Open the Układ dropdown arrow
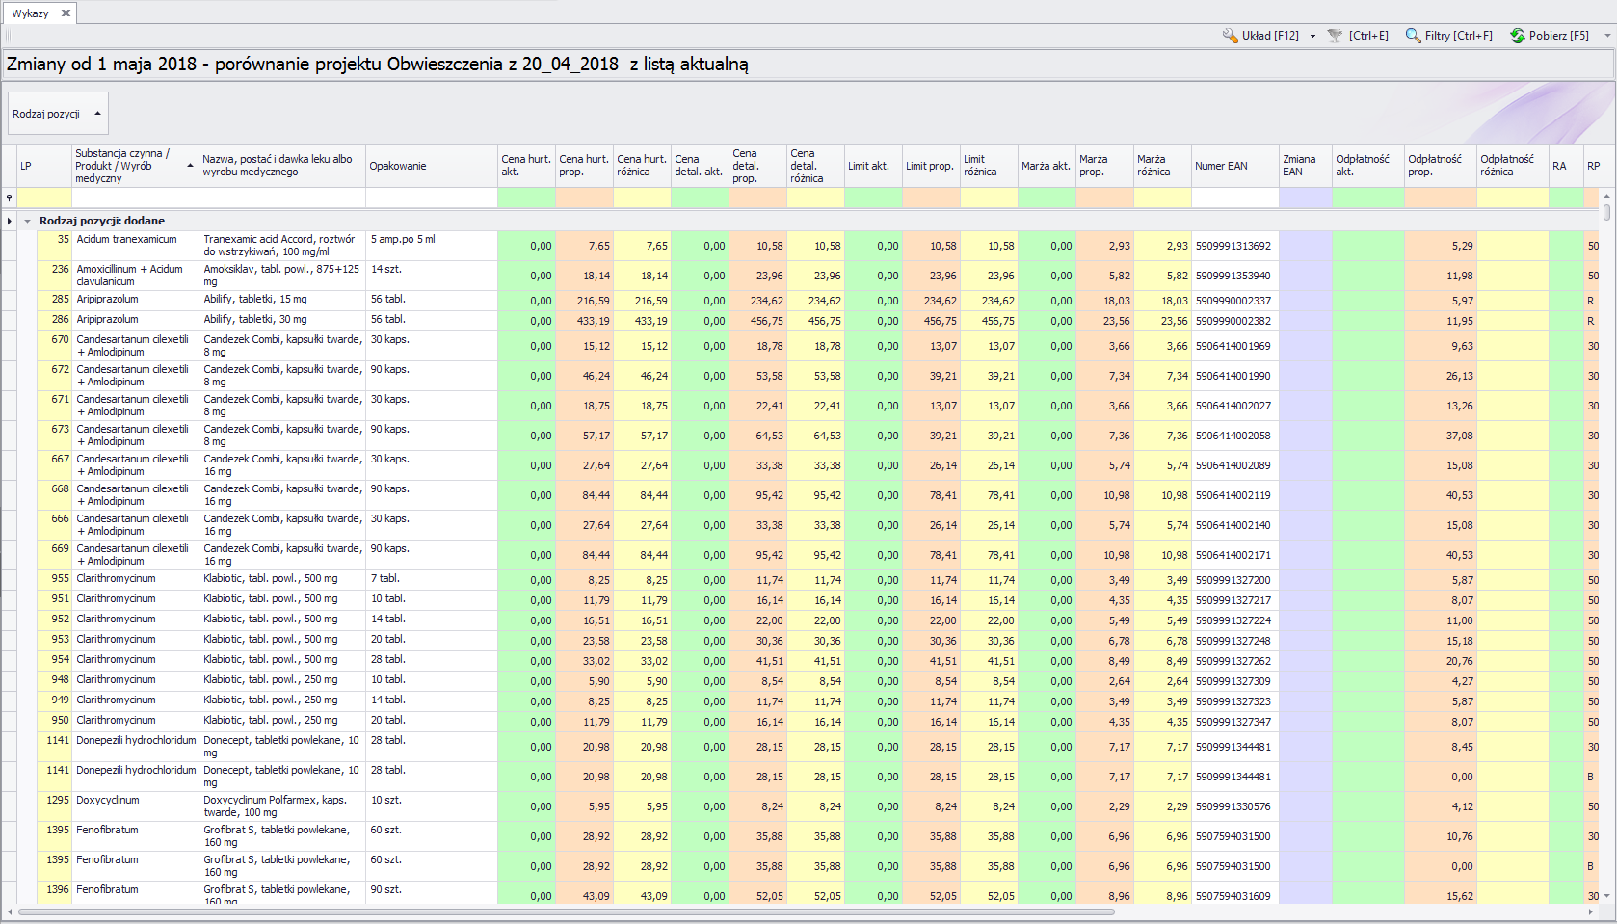Screen dimensions: 1617x924 [1312, 36]
